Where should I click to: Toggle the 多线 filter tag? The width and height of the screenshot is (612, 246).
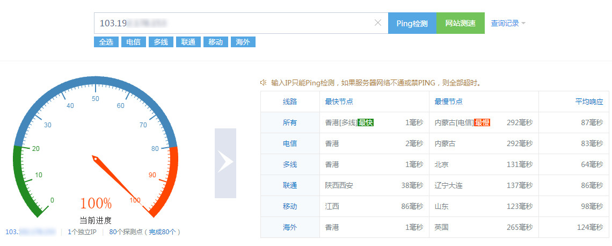point(161,42)
